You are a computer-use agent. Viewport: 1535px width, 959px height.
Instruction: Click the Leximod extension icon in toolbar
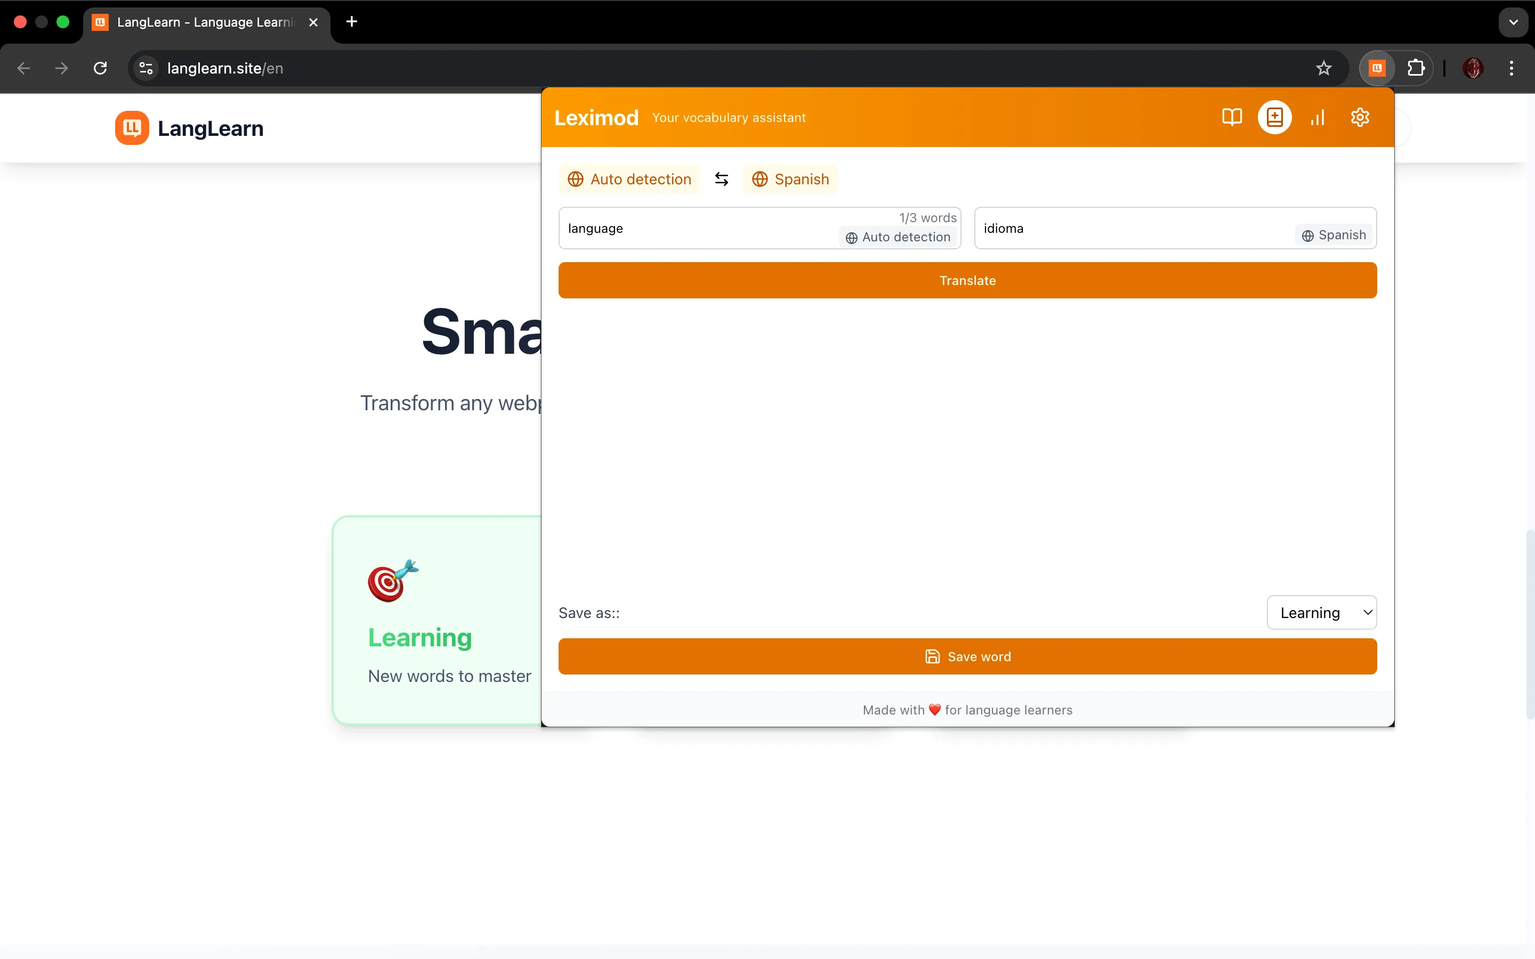point(1376,68)
